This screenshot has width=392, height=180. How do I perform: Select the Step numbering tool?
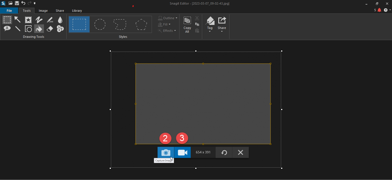[60, 28]
